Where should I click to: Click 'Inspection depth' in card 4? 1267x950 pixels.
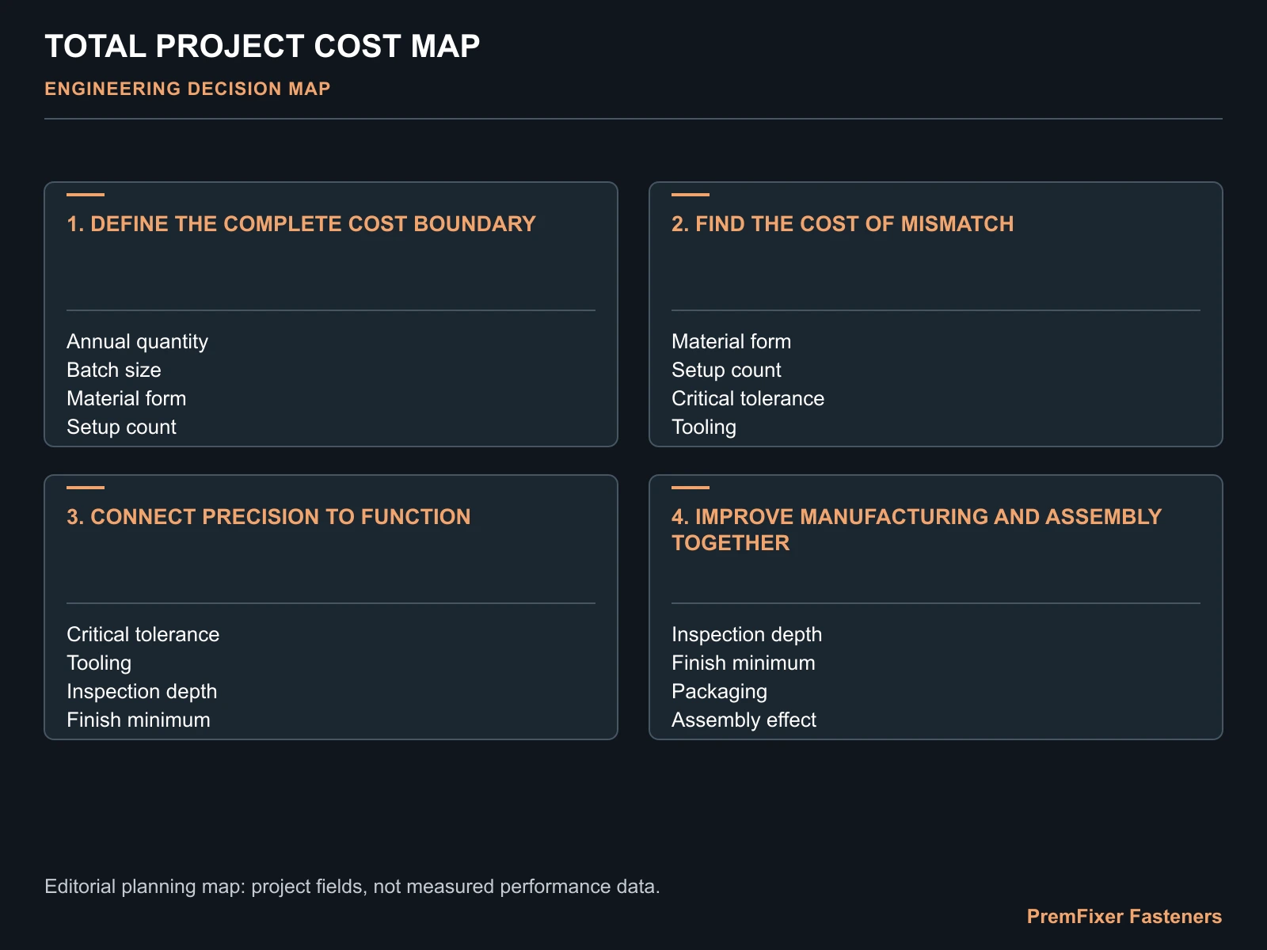747,634
